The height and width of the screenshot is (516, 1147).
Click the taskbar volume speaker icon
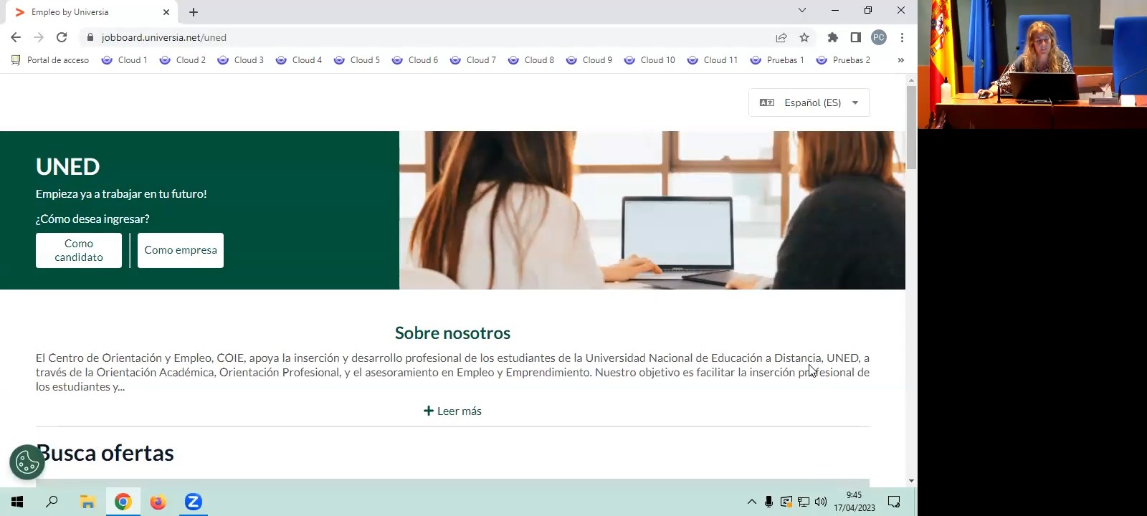pos(821,502)
